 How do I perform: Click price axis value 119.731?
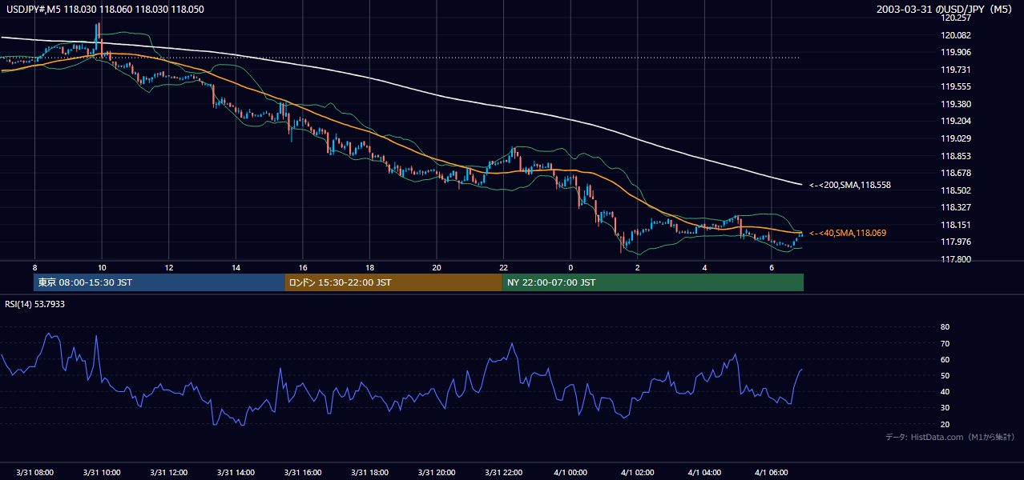click(x=955, y=70)
